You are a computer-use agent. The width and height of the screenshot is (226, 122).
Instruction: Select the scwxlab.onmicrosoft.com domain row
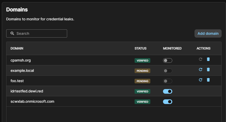[114, 101]
